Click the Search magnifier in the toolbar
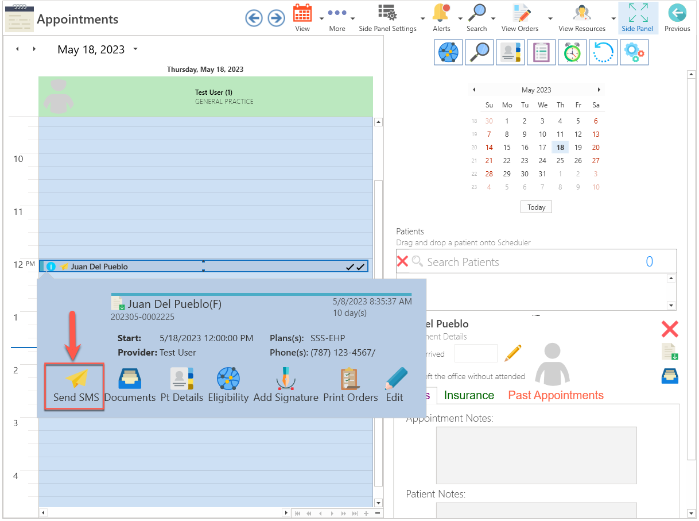This screenshot has width=699, height=521. (476, 18)
